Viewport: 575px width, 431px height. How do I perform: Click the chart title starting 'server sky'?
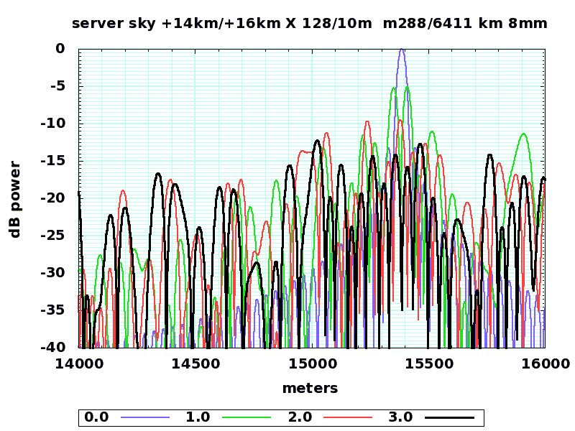click(x=310, y=24)
